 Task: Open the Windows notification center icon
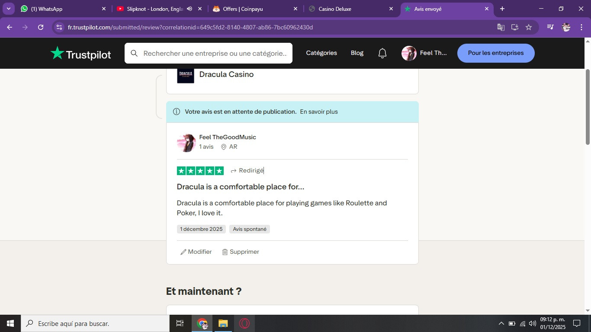[577, 323]
